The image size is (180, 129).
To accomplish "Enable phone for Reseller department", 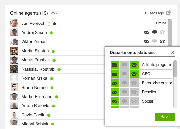I will [134, 92].
